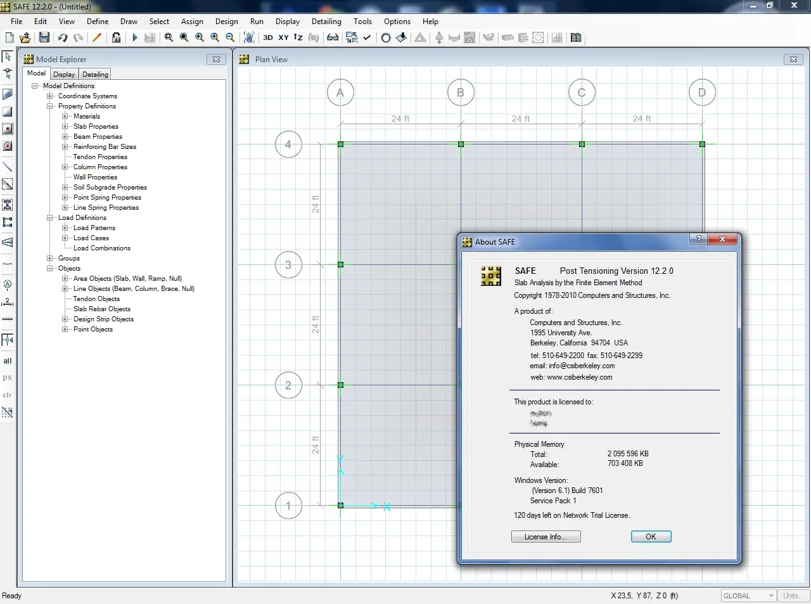The image size is (811, 604).
Task: Run analysis with the blue play icon
Action: (134, 37)
